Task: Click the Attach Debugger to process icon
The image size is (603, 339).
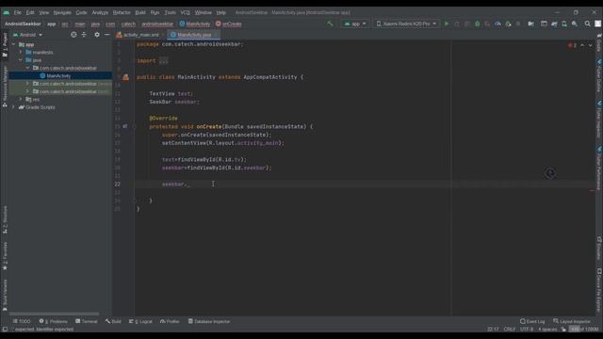Action: tap(508, 24)
